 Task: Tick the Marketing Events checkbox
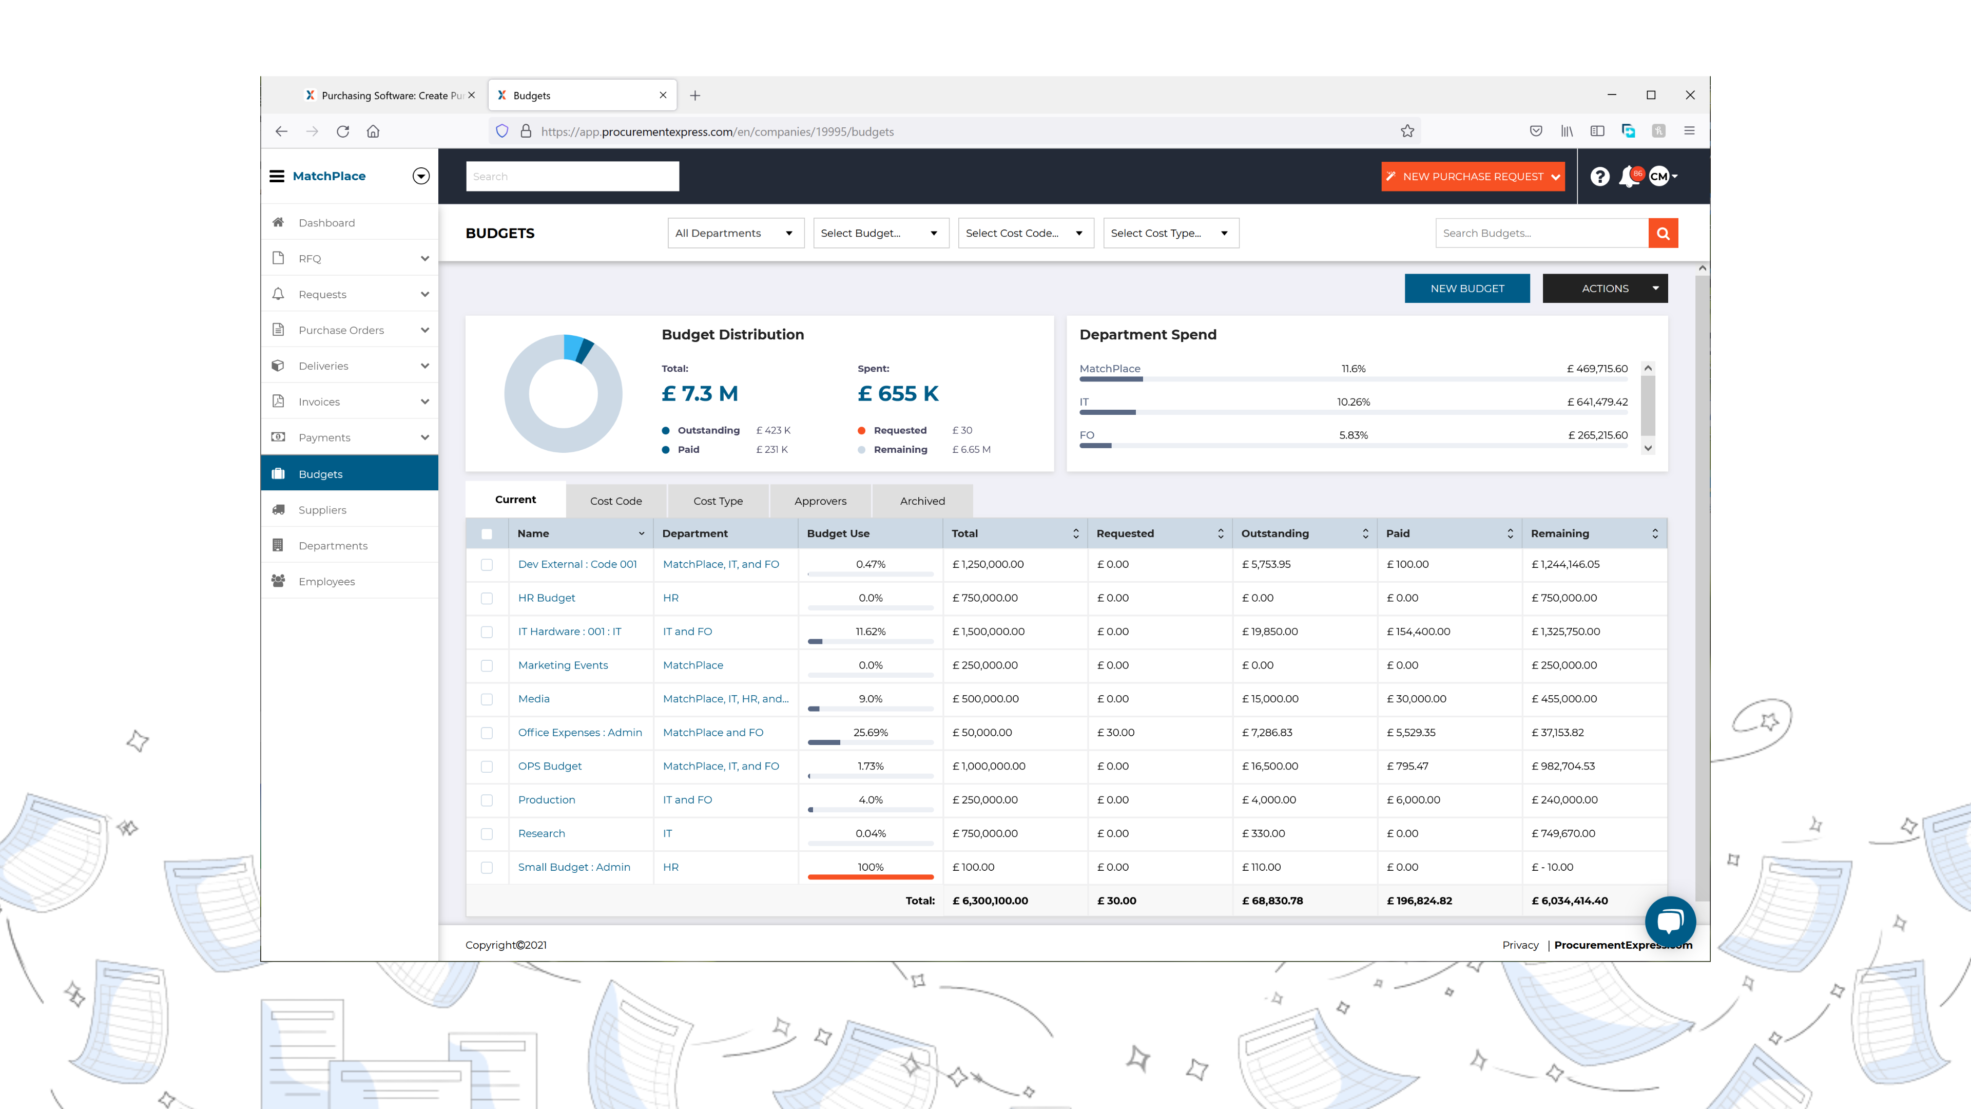tap(488, 666)
